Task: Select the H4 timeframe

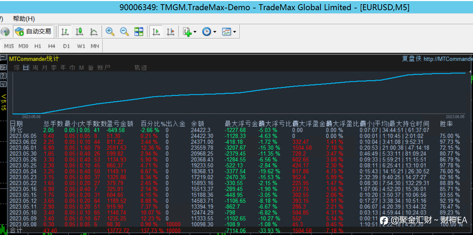Action: coord(52,46)
